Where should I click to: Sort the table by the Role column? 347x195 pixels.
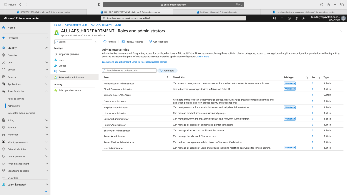(x=168, y=77)
